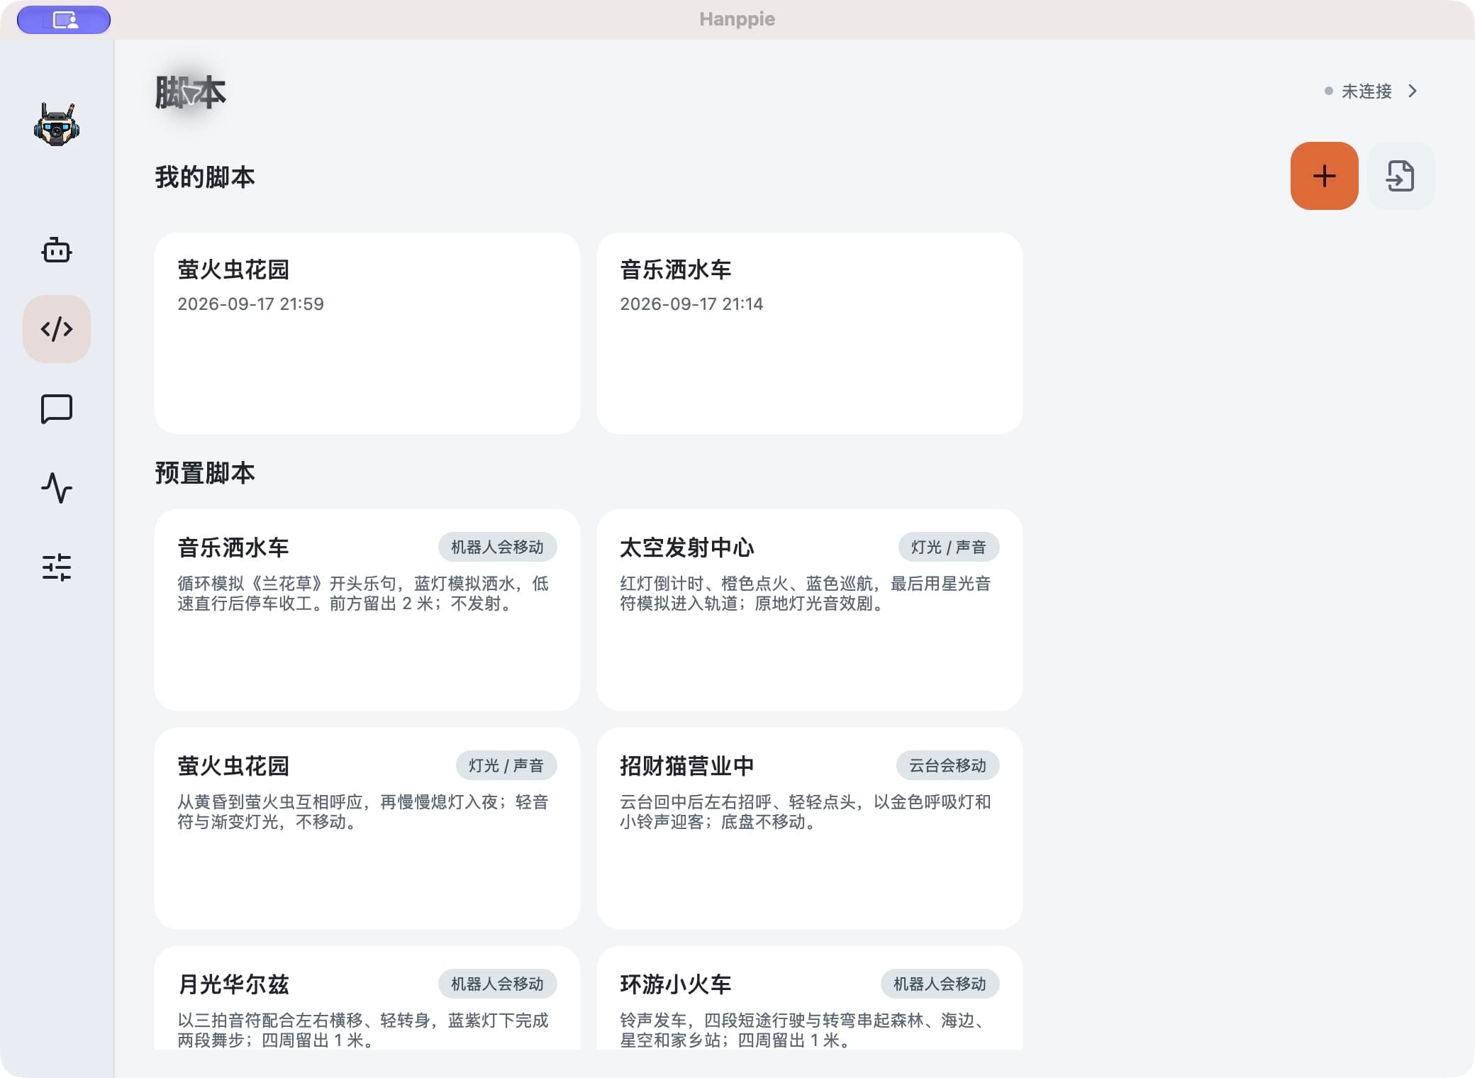Click 机器人会移动 tag on preset 音乐洒水车
The height and width of the screenshot is (1078, 1475).
coord(497,547)
